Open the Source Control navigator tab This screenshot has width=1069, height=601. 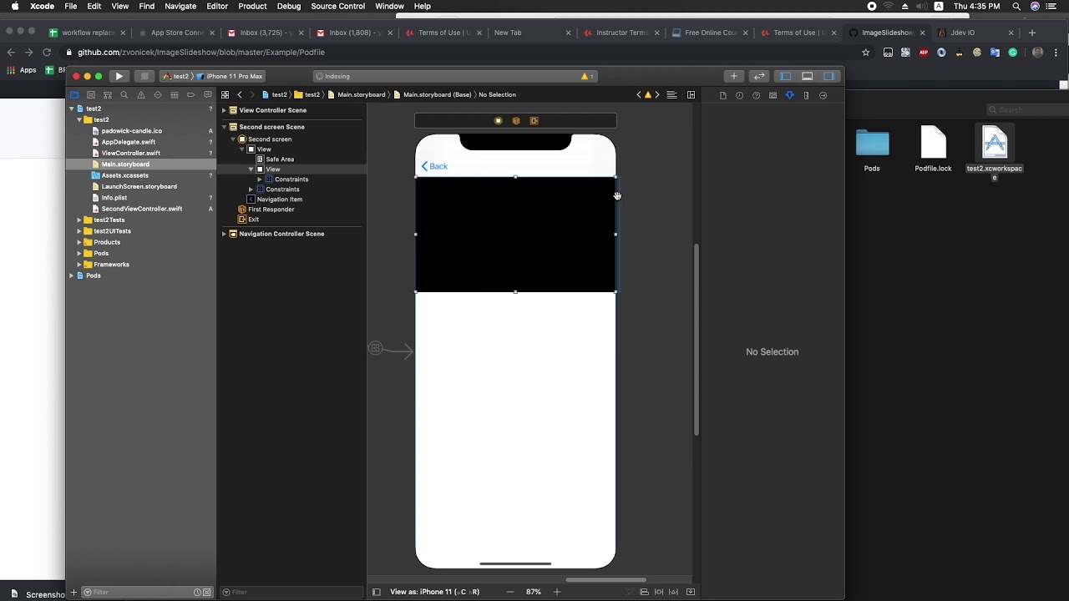point(91,95)
